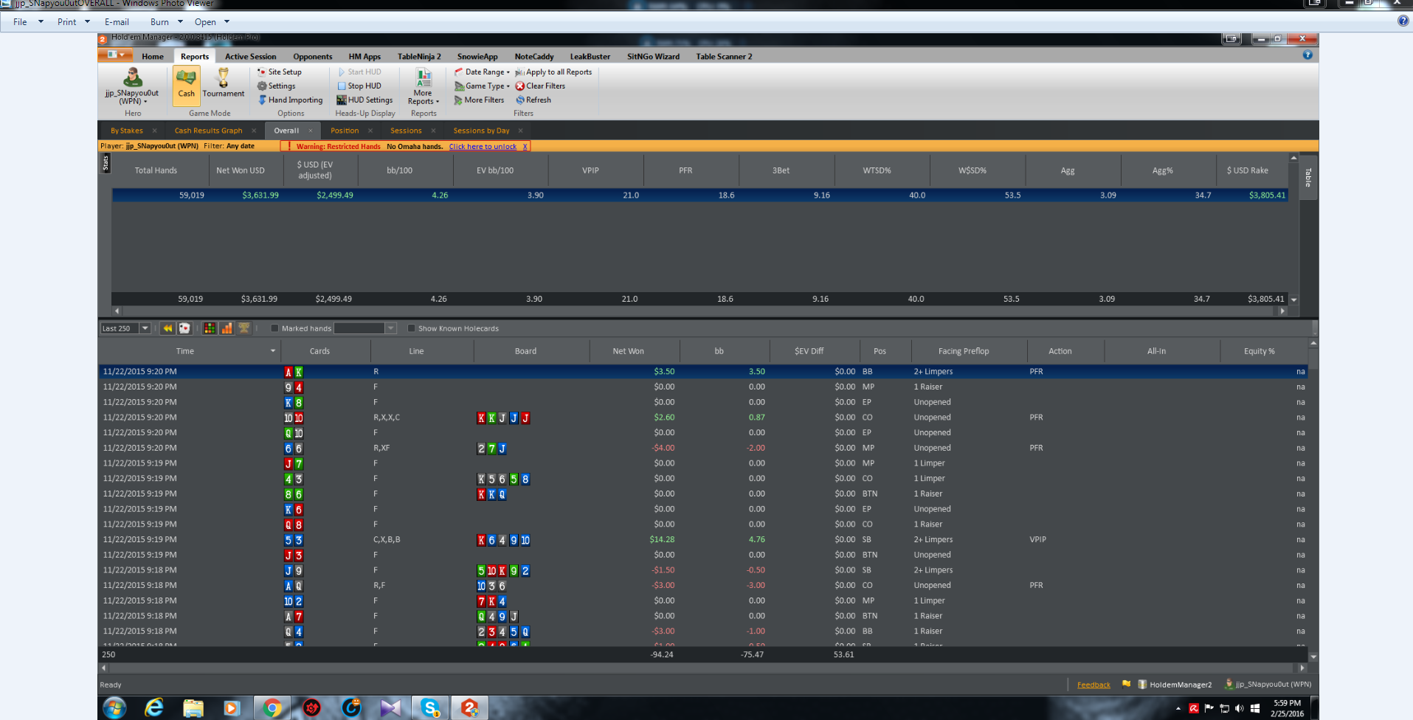Enable Show Known Holecards checkbox
The width and height of the screenshot is (1413, 720).
[x=412, y=328]
